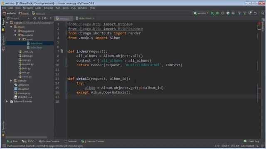Expand External Libraries node
Image resolution: width=266 pixels, height=149 pixels.
(x=7, y=101)
